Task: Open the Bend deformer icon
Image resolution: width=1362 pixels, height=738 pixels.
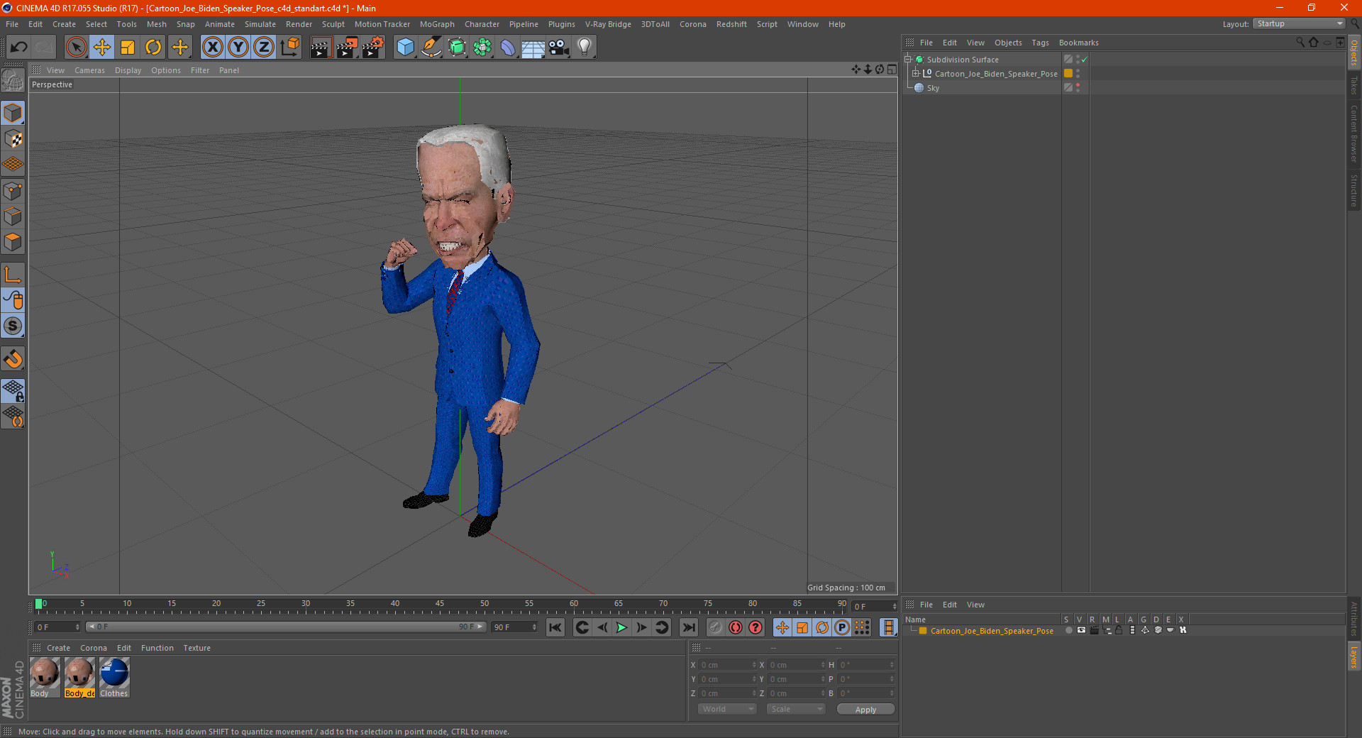Action: [x=509, y=48]
